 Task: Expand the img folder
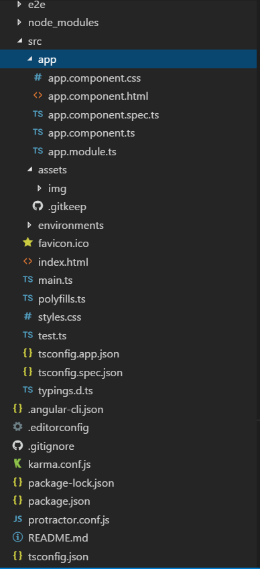[x=40, y=188]
